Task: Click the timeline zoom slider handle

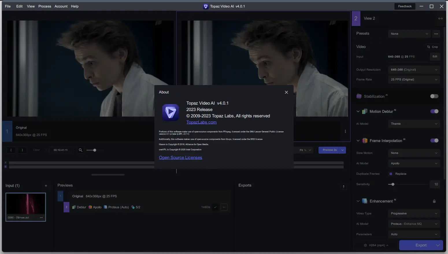Action: pyautogui.click(x=95, y=150)
